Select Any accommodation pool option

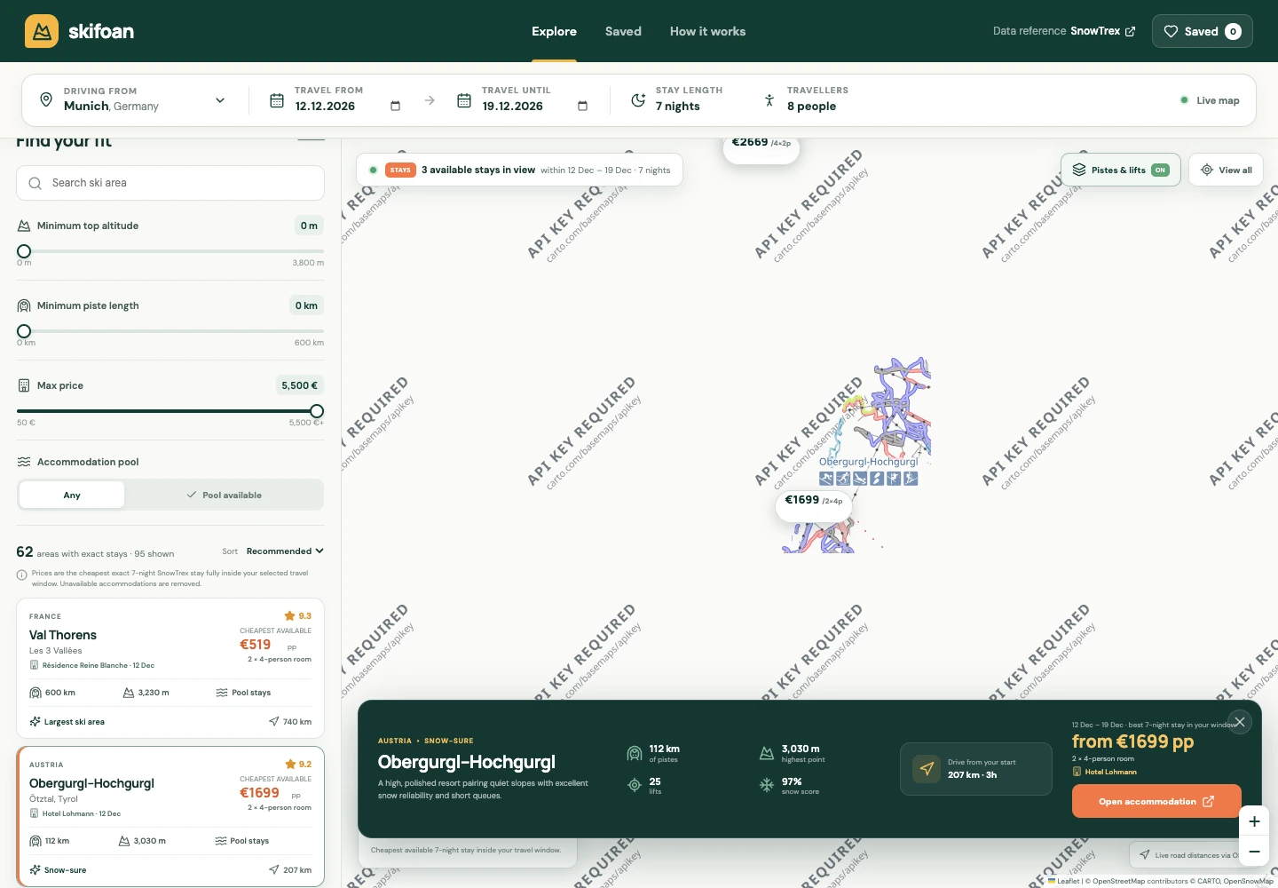coord(72,496)
